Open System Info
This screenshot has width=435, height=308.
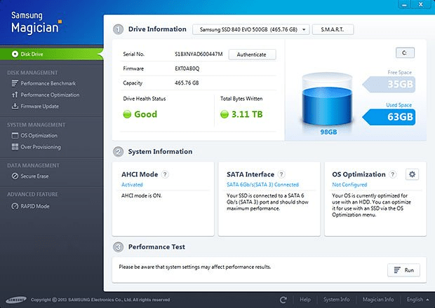336,300
